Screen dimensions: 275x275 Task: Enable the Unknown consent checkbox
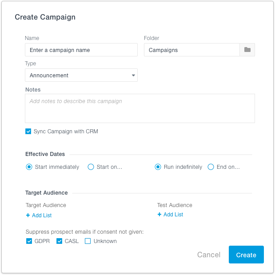coord(88,241)
